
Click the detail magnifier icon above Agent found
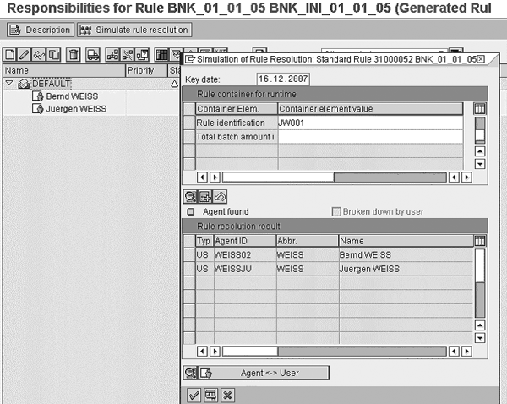click(x=190, y=196)
